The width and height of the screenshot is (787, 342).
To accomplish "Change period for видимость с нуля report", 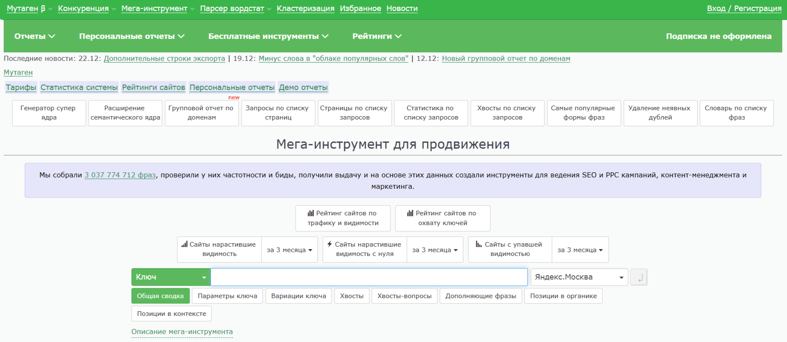I will [435, 250].
